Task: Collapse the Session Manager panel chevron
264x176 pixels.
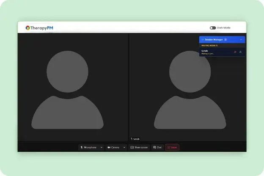Action: coord(241,39)
